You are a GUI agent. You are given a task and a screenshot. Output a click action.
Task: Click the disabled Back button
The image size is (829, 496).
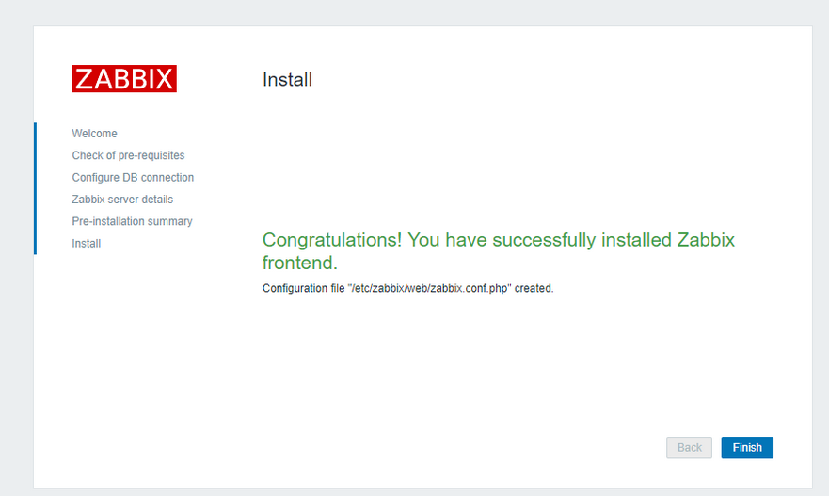point(689,447)
